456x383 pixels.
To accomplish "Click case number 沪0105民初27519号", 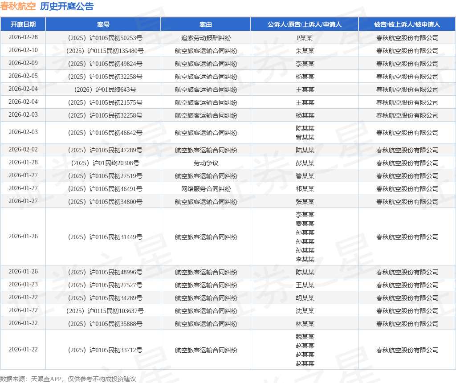I will pyautogui.click(x=105, y=176).
